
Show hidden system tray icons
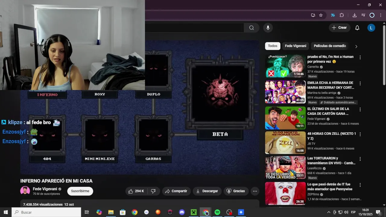329,212
